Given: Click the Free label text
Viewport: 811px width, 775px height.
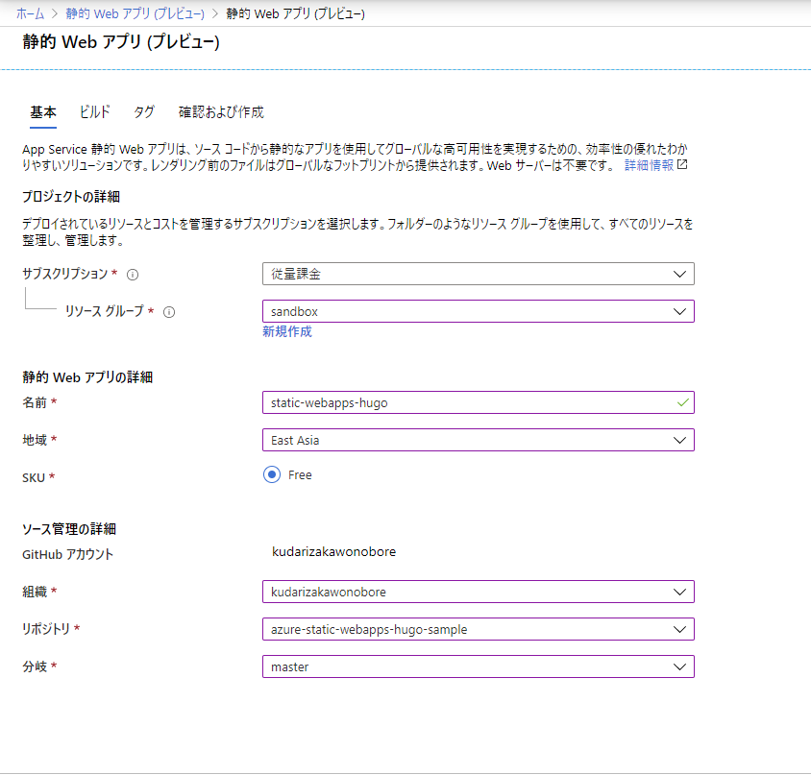Looking at the screenshot, I should pos(300,475).
